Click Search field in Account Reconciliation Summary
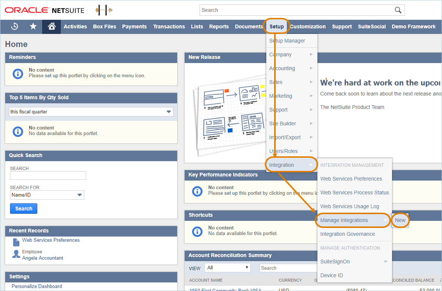 click(x=288, y=268)
